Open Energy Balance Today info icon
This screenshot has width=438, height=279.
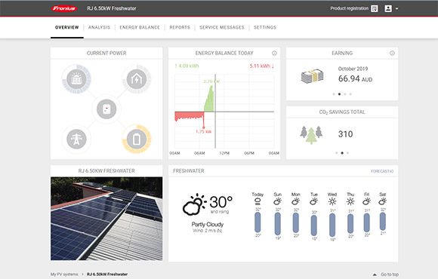point(274,53)
